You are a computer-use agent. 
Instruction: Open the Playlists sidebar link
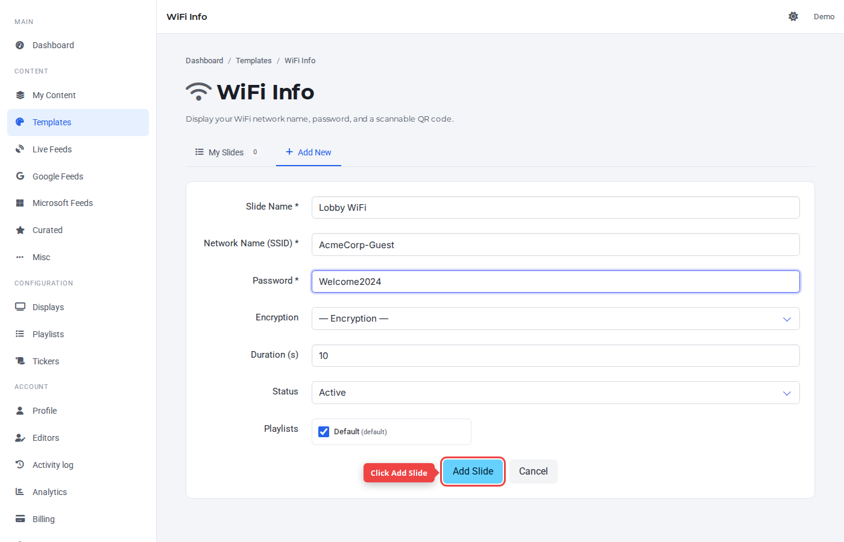point(78,334)
